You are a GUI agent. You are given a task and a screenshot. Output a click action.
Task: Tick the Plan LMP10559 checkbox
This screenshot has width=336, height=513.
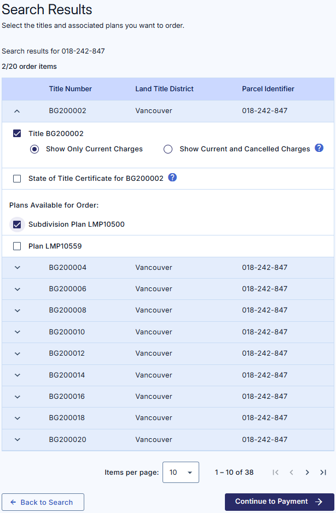click(17, 246)
